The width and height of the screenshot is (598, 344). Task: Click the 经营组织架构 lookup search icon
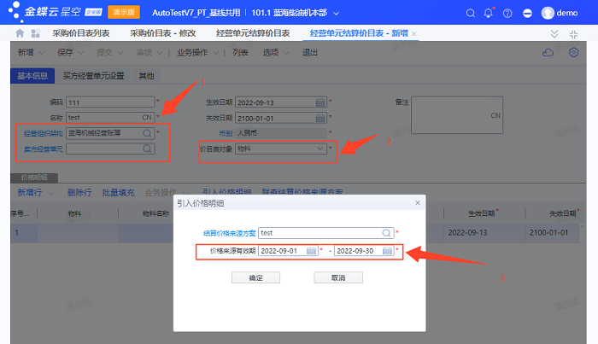pos(147,133)
